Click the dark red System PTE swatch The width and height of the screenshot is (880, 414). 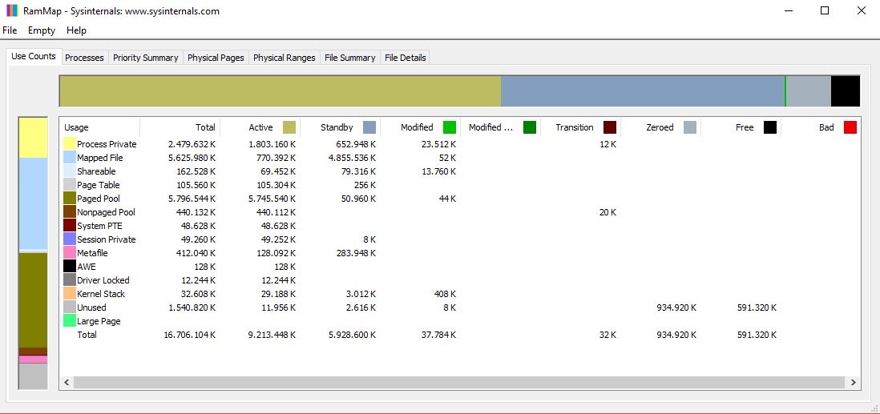click(70, 226)
